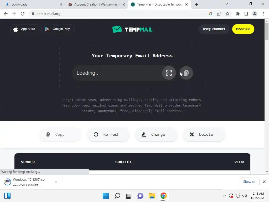Expand options for Windows 10 1507.iso download
Image resolution: width=269 pixels, height=202 pixels.
tap(56, 182)
